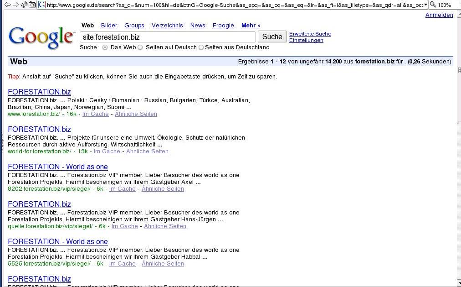461x287 pixels.
Task: Open 'Ähnliche Seiten' for the www.forestation.biz result
Action: click(136, 114)
